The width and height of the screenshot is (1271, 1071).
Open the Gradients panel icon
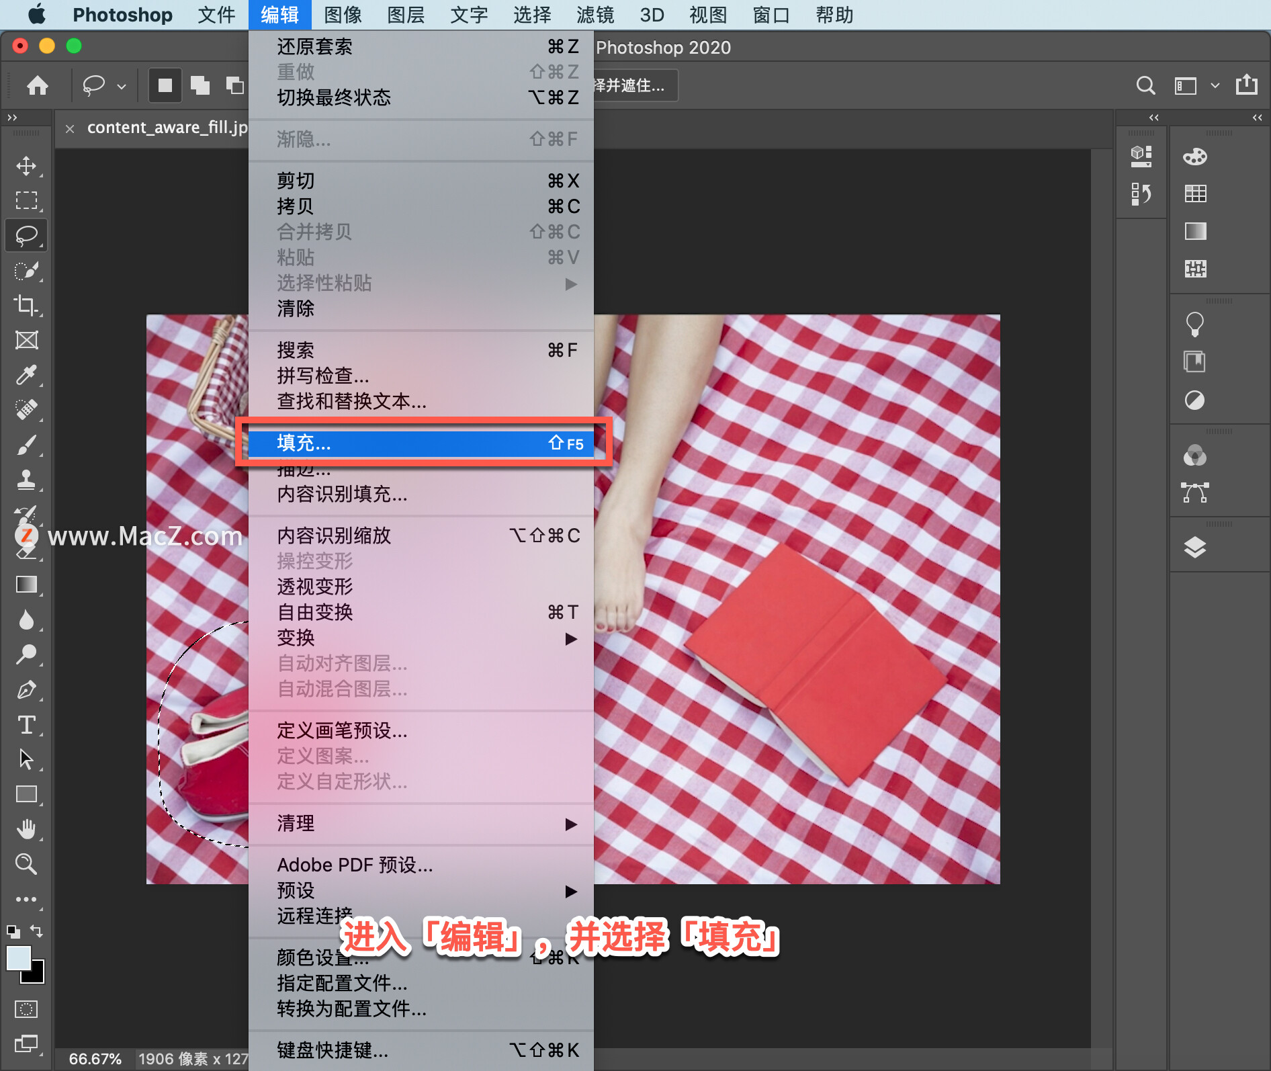click(1195, 232)
